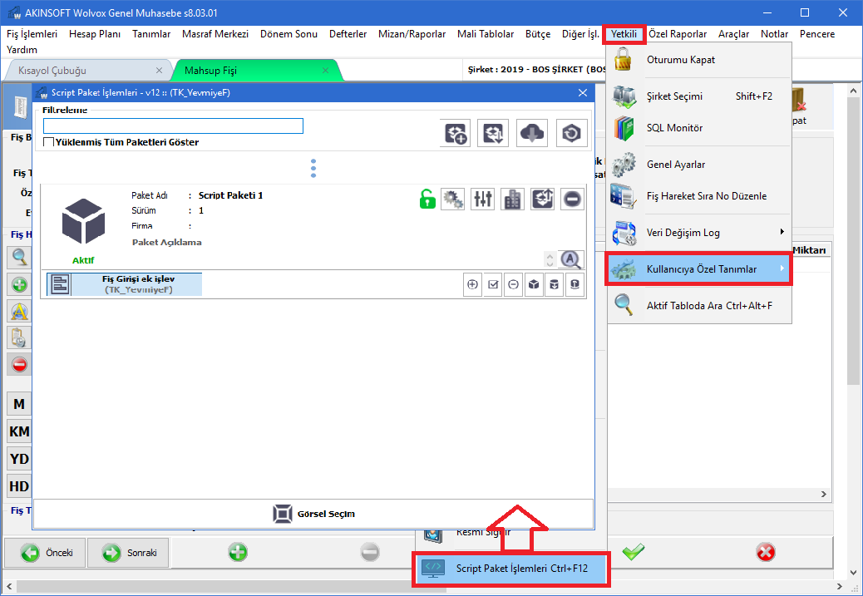The height and width of the screenshot is (596, 863).
Task: Enable Yüklenmiş Tüm Paketleri Göster checkbox
Action: pyautogui.click(x=48, y=142)
